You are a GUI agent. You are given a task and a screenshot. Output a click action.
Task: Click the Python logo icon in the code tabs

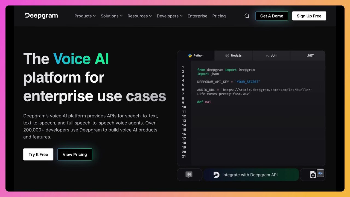pos(190,56)
